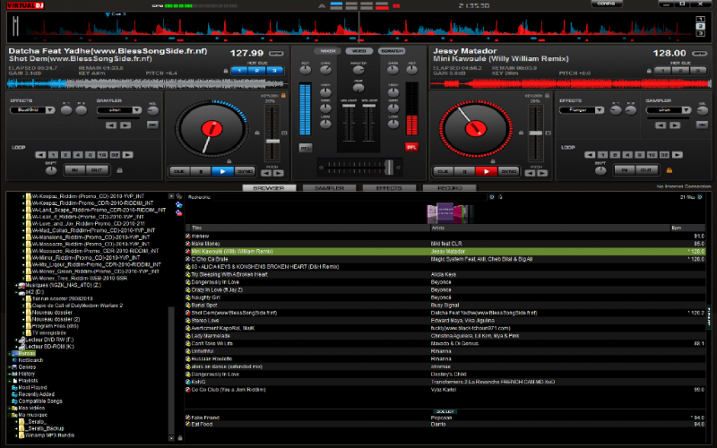The height and width of the screenshot is (448, 717).
Task: Switch center panel to VIDEO
Action: point(359,51)
